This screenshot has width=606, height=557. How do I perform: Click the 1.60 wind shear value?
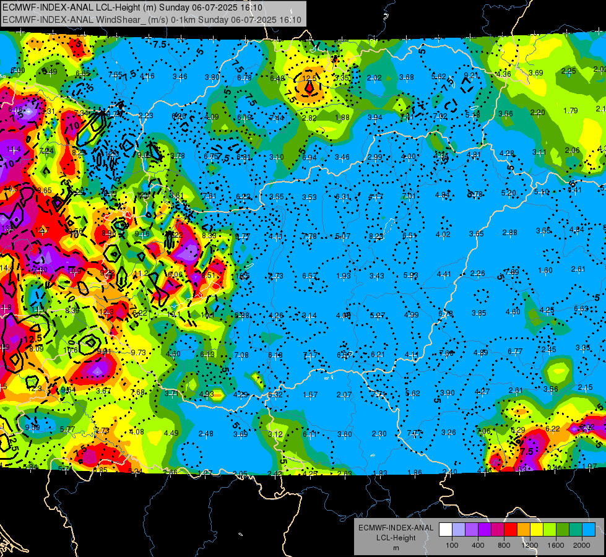[545, 270]
